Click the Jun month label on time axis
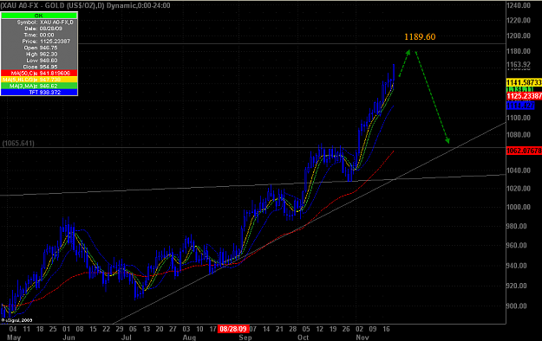This screenshot has height=341, width=542. click(69, 338)
